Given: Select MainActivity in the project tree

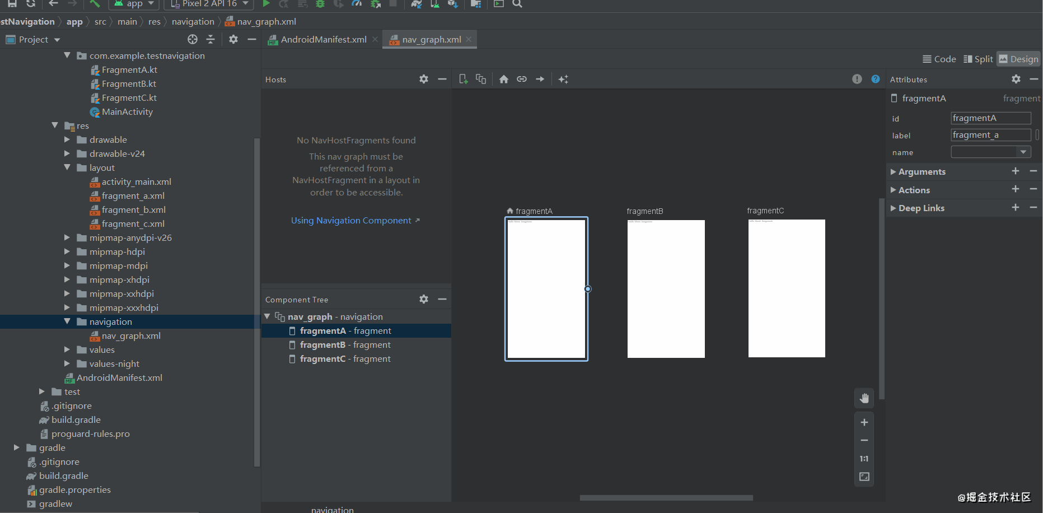Looking at the screenshot, I should point(127,111).
